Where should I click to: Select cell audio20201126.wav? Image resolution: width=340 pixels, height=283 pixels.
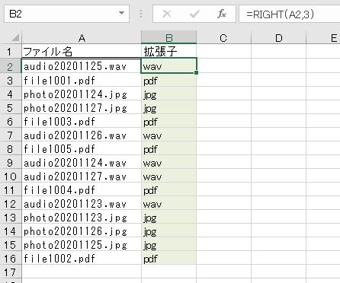[82, 135]
